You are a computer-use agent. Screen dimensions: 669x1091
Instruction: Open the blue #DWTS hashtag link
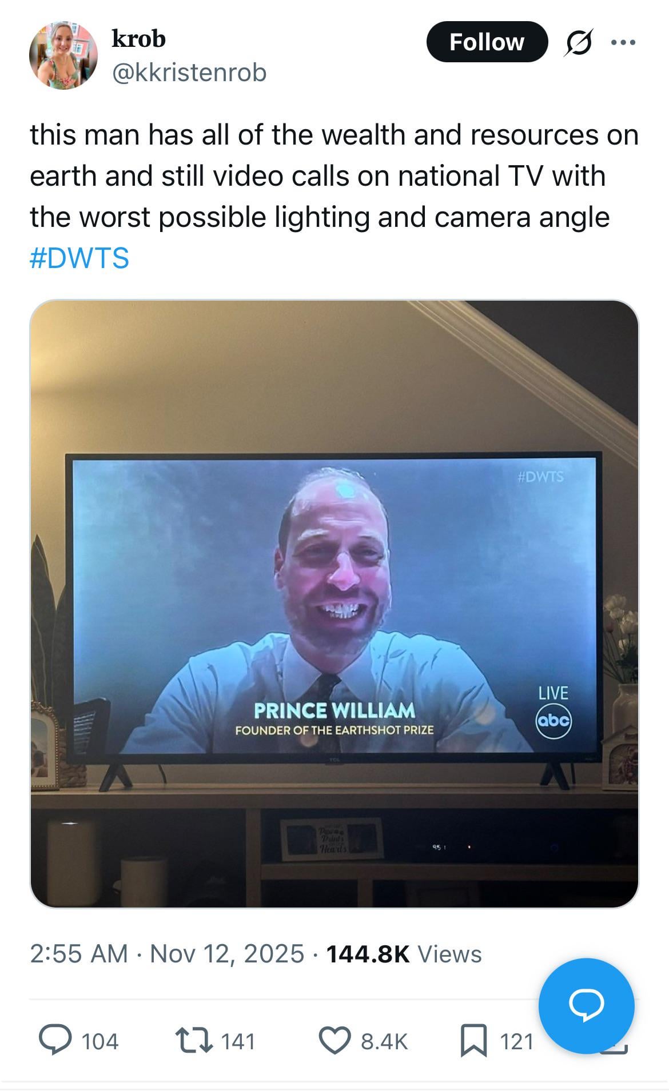[x=79, y=258]
